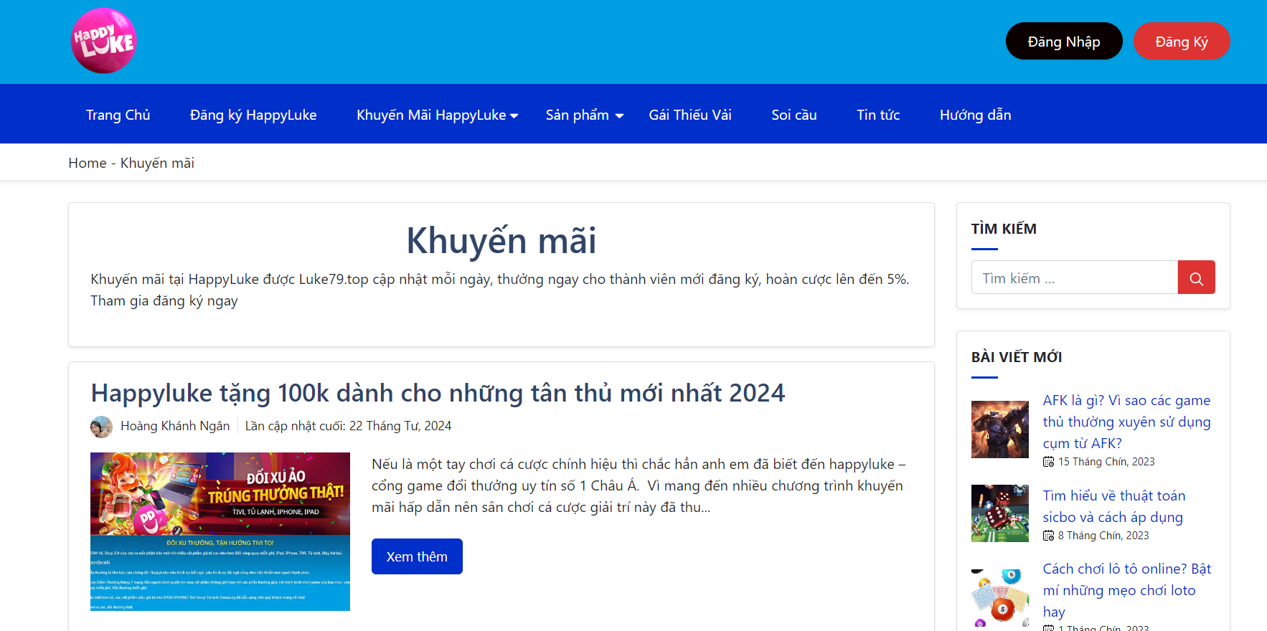Viewport: 1267px width, 631px height.
Task: Select Tin tức from the navigation bar
Action: [877, 115]
